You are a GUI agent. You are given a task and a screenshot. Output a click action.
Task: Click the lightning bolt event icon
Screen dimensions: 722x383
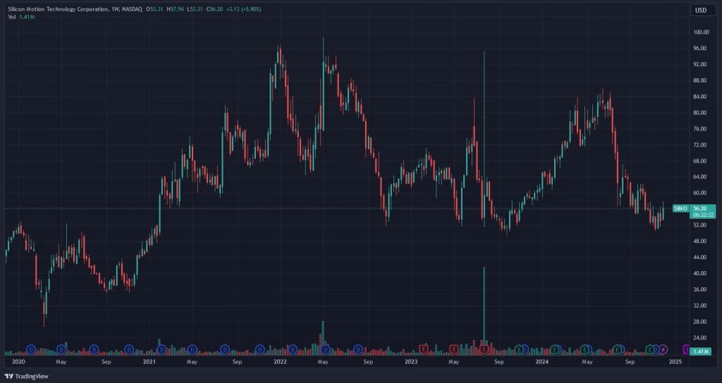(663, 349)
